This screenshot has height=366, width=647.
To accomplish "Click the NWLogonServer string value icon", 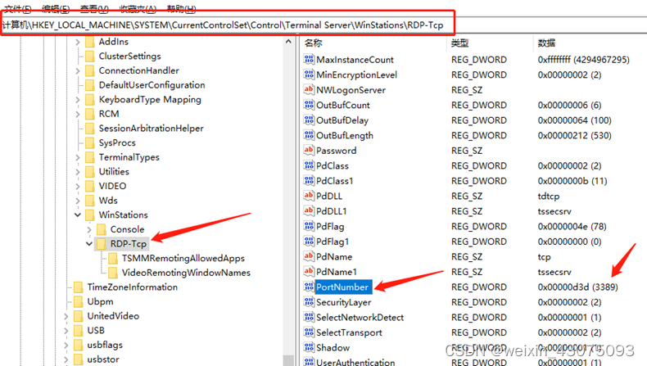I will click(309, 89).
